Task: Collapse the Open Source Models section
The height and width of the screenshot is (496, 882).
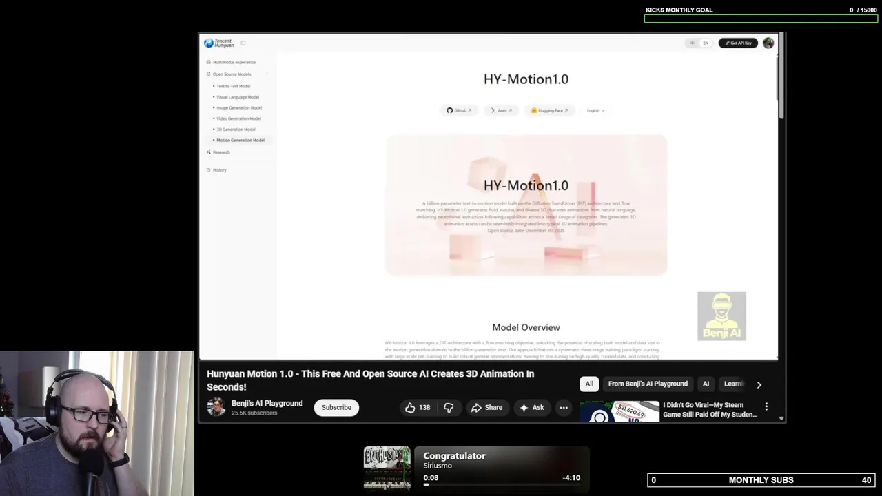Action: click(x=268, y=74)
